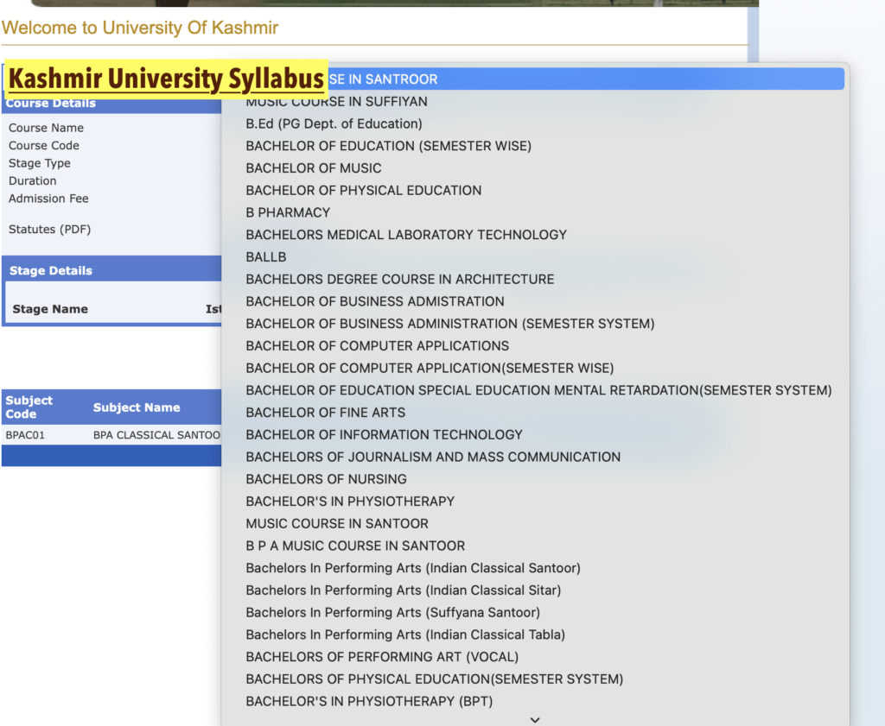Screen dimensions: 885x726
Task: Select Performing Arts (Indian Classical Sitar)
Action: pyautogui.click(x=534, y=590)
